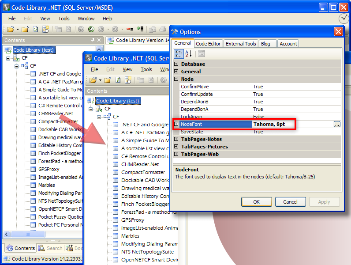
Task: Click the Alphabetical A-Z sort icon in Options
Action: pos(188,54)
